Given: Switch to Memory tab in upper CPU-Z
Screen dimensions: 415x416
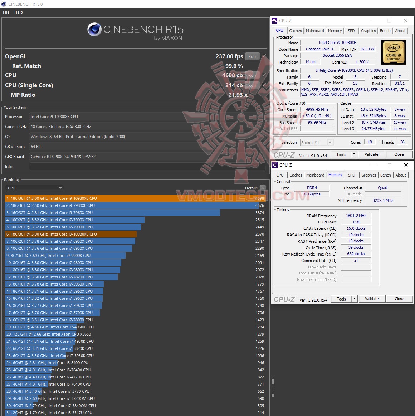Looking at the screenshot, I should [x=335, y=31].
